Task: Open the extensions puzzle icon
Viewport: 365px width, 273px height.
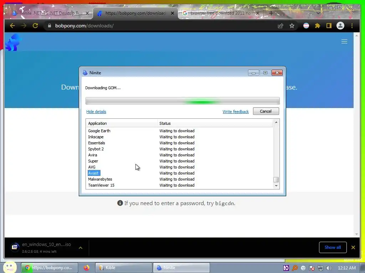Action: tap(318, 26)
